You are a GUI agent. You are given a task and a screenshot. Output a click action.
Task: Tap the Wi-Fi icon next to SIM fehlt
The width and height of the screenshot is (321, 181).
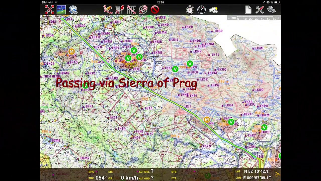click(x=56, y=2)
